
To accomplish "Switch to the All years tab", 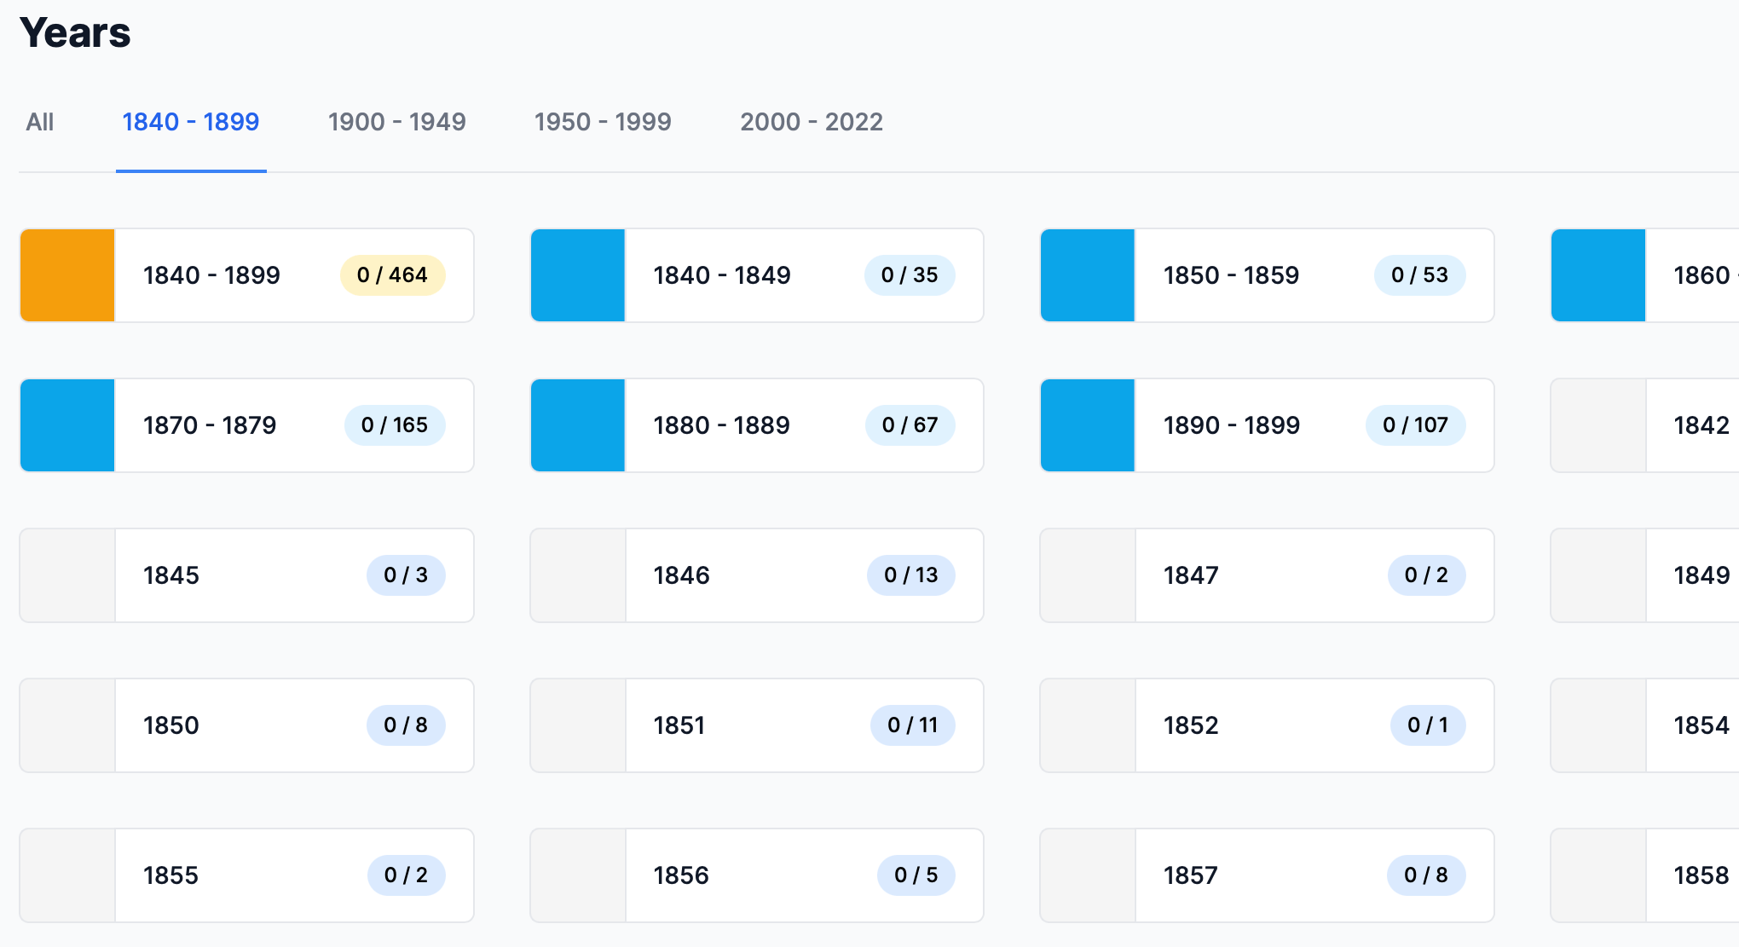I will coord(39,122).
